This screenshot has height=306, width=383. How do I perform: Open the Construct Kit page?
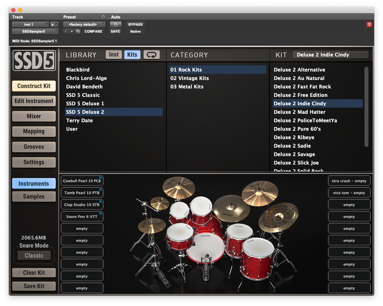pos(34,86)
